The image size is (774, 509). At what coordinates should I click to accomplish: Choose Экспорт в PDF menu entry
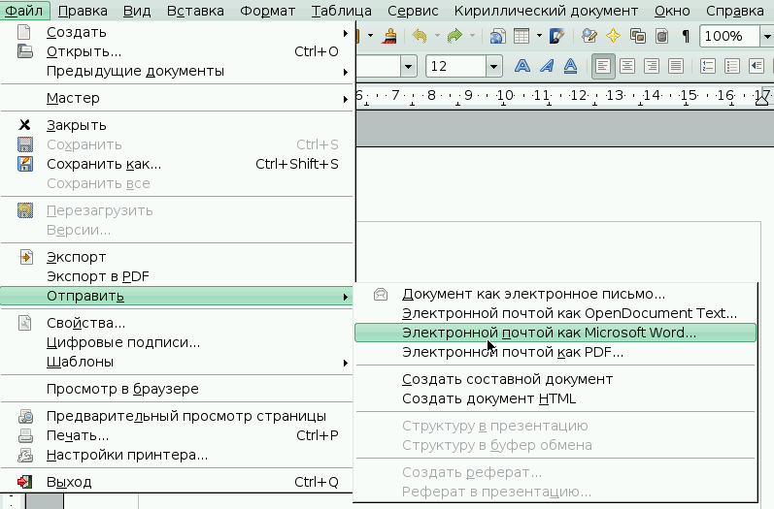[x=97, y=276]
